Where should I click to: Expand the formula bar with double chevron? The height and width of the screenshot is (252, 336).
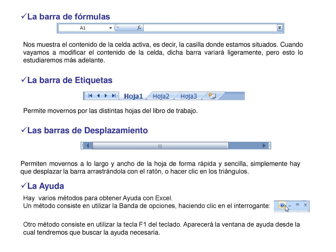point(280,28)
